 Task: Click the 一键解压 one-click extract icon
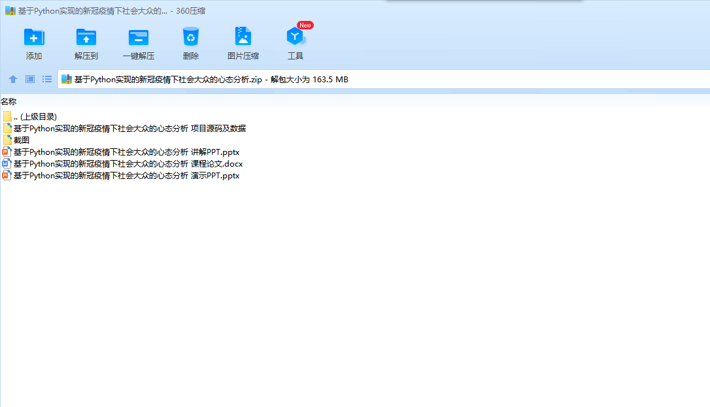pyautogui.click(x=139, y=37)
